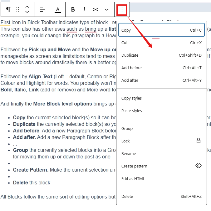Click the 'Create Pattern.' bullet text
The width and height of the screenshot is (211, 211).
31,170
